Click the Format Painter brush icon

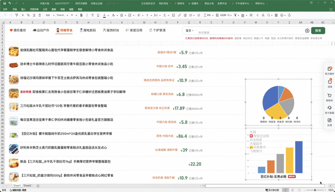tap(16, 15)
